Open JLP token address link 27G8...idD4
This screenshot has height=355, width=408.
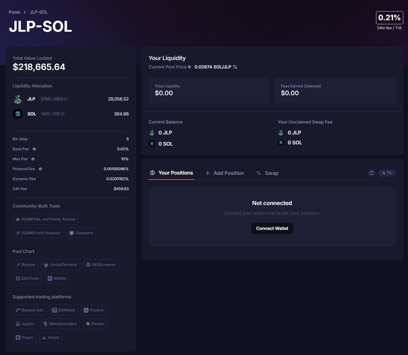pyautogui.click(x=54, y=99)
